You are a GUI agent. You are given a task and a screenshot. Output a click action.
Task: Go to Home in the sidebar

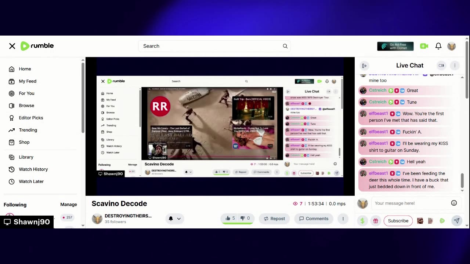click(x=25, y=69)
